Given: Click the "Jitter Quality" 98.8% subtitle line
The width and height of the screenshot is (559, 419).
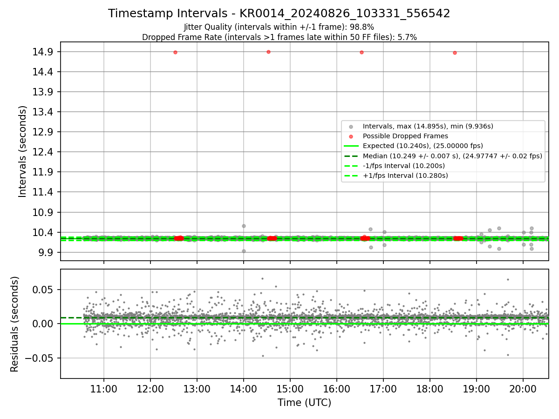Looking at the screenshot, I should pyautogui.click(x=279, y=27).
